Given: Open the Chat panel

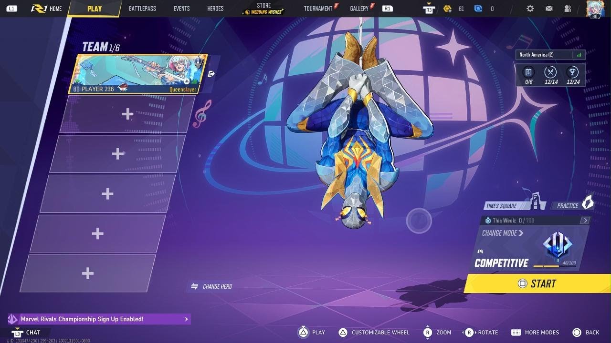Looking at the screenshot, I should tap(27, 333).
